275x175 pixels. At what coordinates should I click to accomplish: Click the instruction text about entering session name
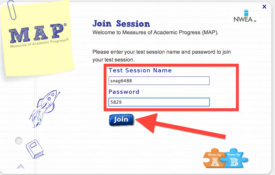click(x=162, y=56)
